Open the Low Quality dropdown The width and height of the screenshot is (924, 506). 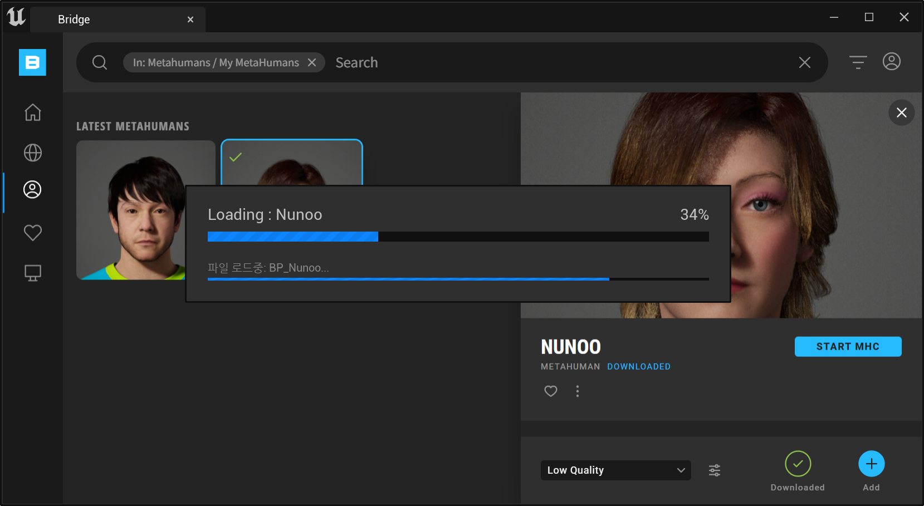(616, 470)
